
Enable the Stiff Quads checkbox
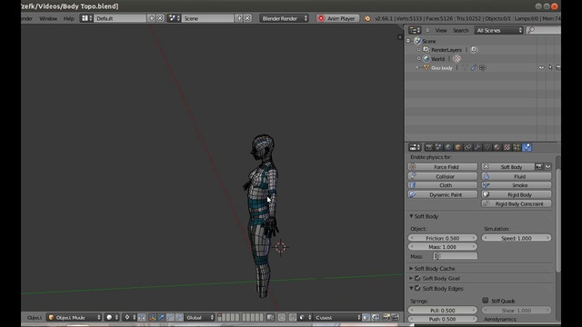click(485, 301)
